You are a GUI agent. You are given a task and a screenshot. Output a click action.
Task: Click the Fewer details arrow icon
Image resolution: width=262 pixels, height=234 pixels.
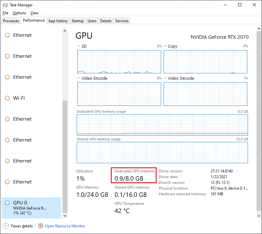(x=6, y=226)
